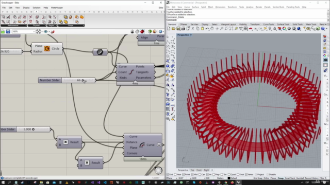
Task: Click the Rhino Zoom Extents icon
Action: click(x=231, y=29)
